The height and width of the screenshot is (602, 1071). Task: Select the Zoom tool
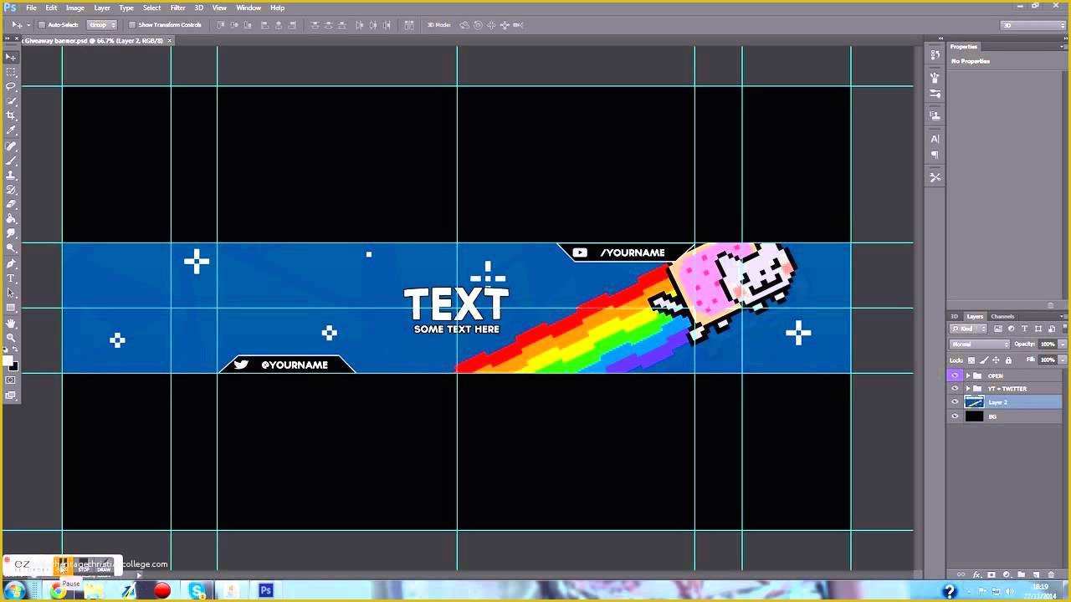click(x=11, y=337)
